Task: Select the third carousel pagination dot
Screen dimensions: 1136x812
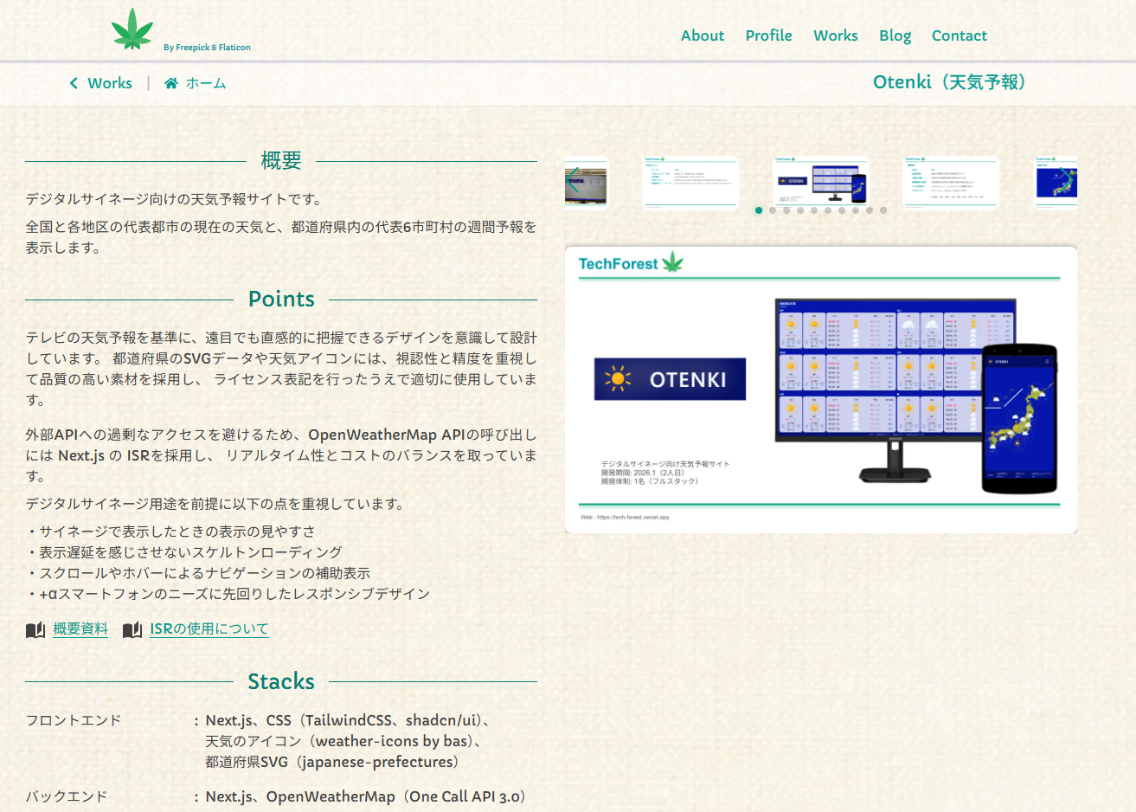Action: point(786,210)
